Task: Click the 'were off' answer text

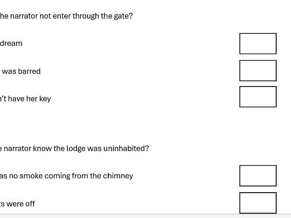Action: point(18,204)
